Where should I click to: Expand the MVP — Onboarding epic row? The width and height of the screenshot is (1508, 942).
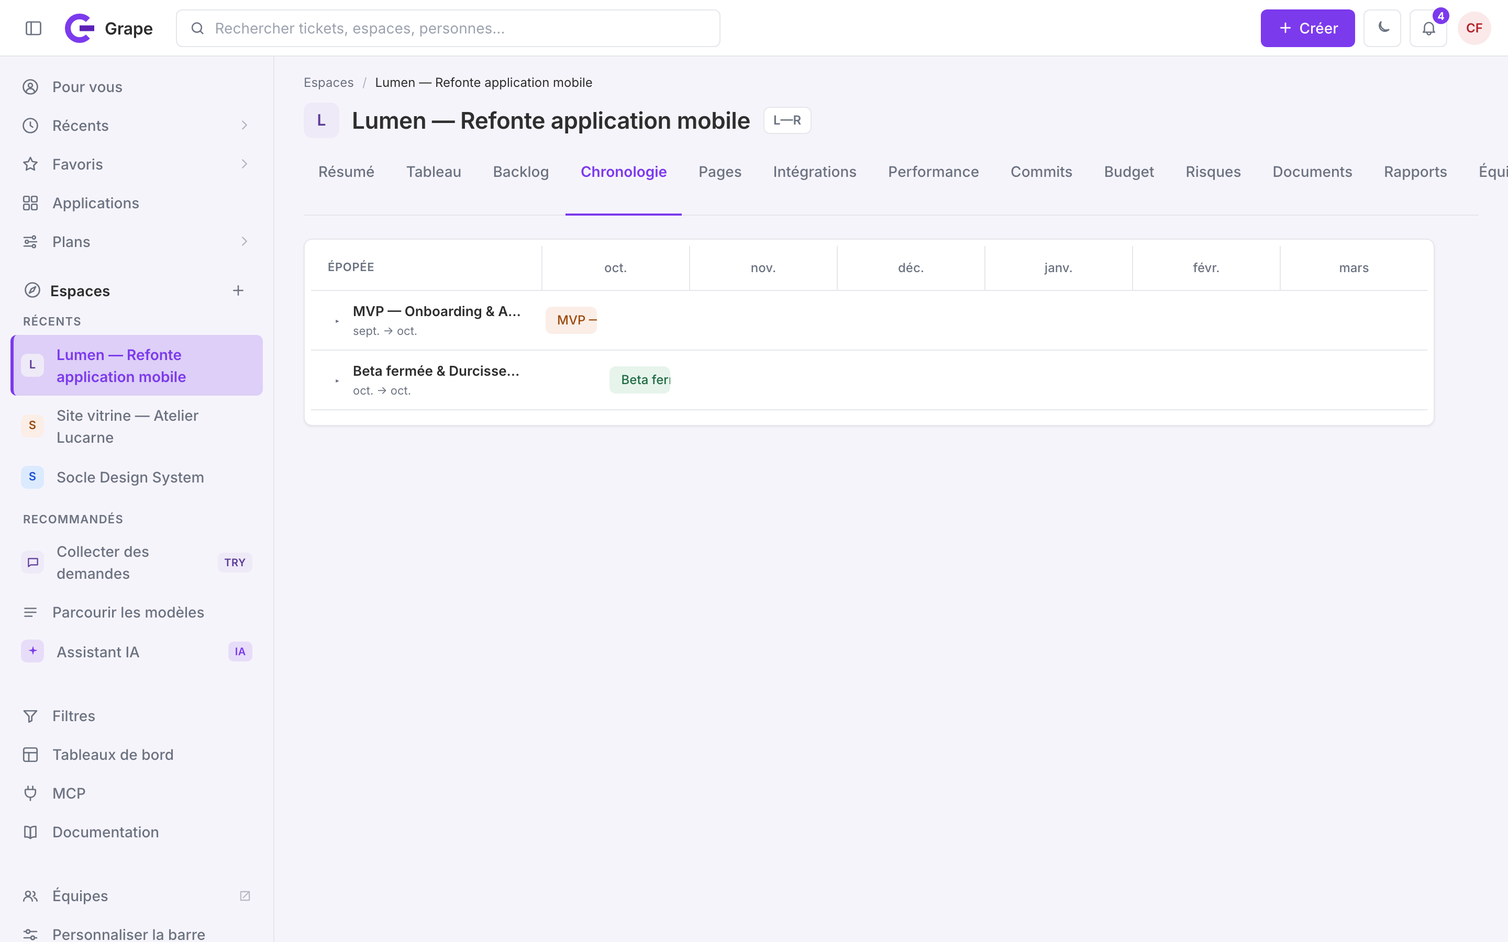pyautogui.click(x=337, y=321)
